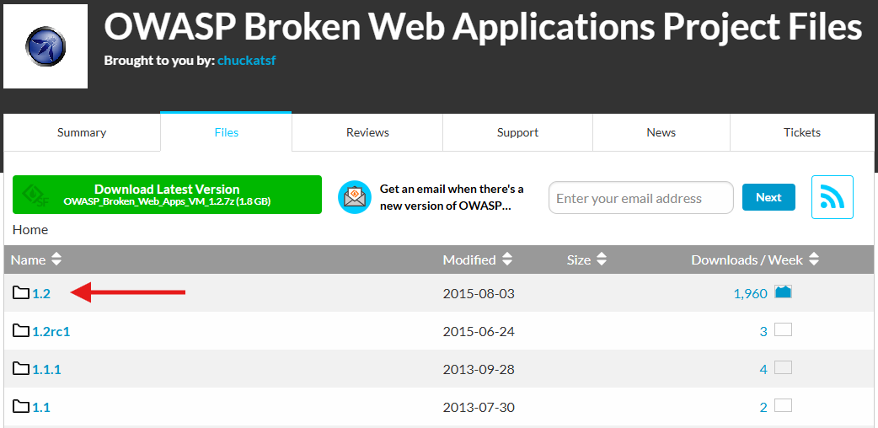Open the 1.1.1 folder link
The width and height of the screenshot is (878, 428).
tap(46, 369)
